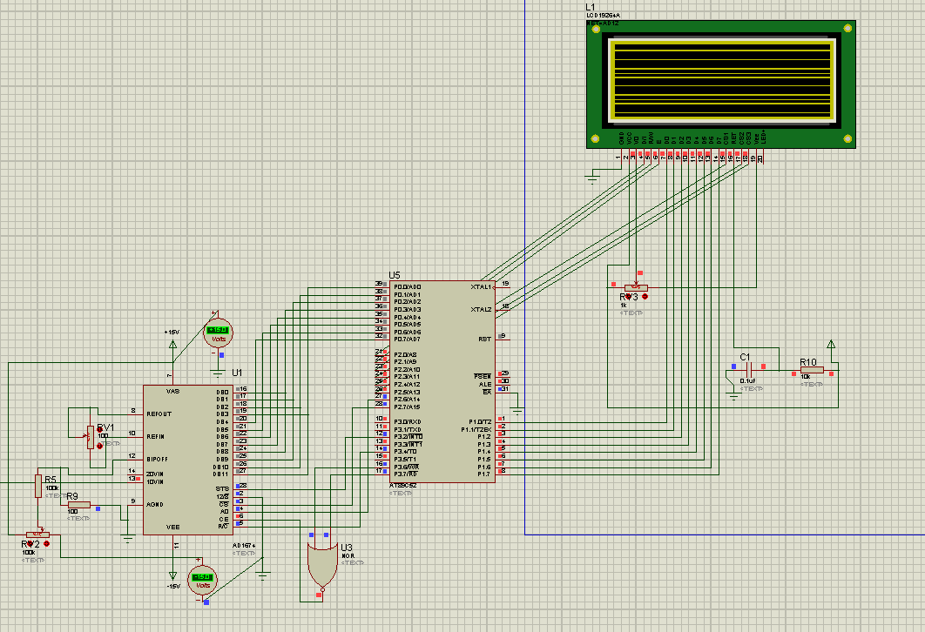Click the P2.7/A15 pin label
This screenshot has width=925, height=632.
(407, 407)
